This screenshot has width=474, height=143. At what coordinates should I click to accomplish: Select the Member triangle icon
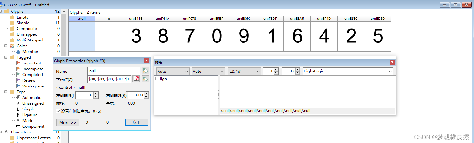[x=18, y=52]
